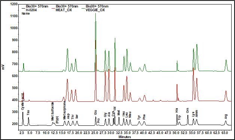Click the Met peak label
Viewport: 235px width, 140px height.
(x=119, y=113)
